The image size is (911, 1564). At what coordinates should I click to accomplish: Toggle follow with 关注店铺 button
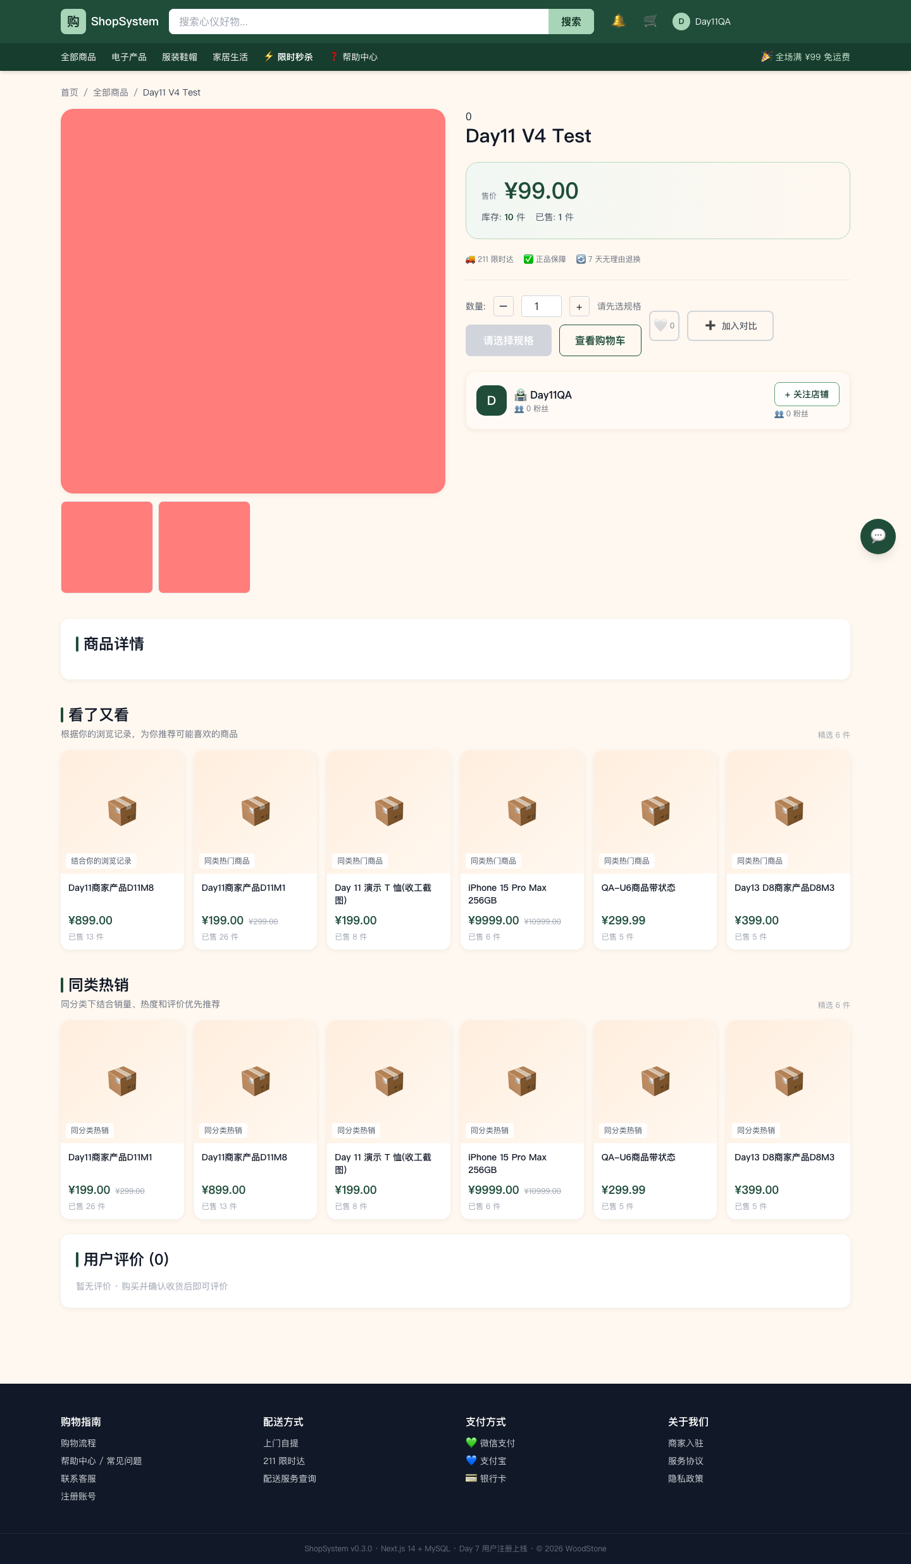coord(807,394)
